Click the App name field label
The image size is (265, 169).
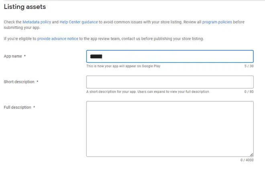pos(13,56)
